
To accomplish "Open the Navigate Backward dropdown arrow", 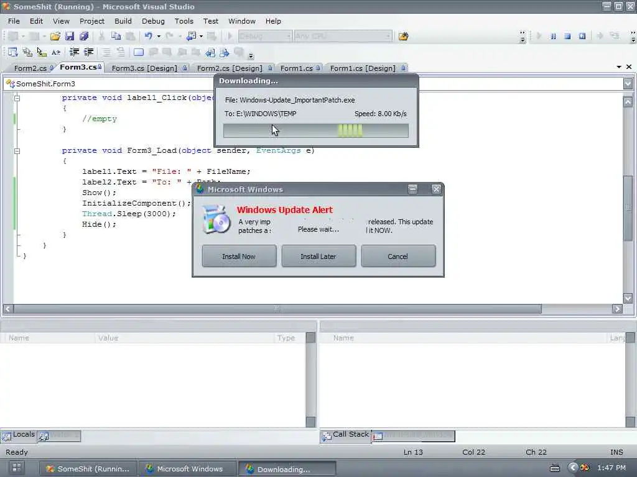I will (201, 36).
